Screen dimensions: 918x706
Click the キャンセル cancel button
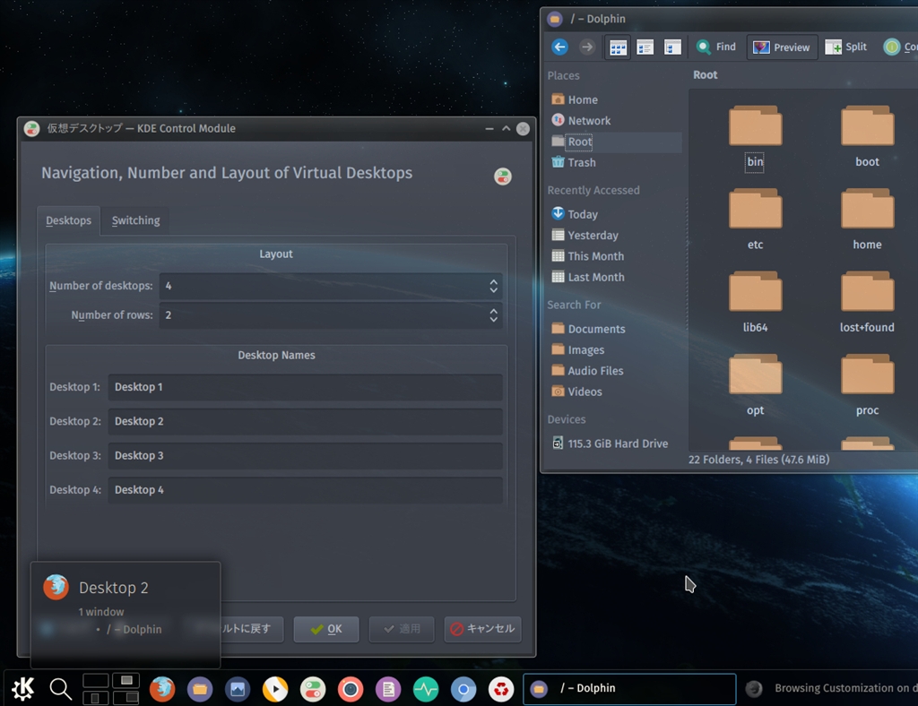[x=482, y=629]
